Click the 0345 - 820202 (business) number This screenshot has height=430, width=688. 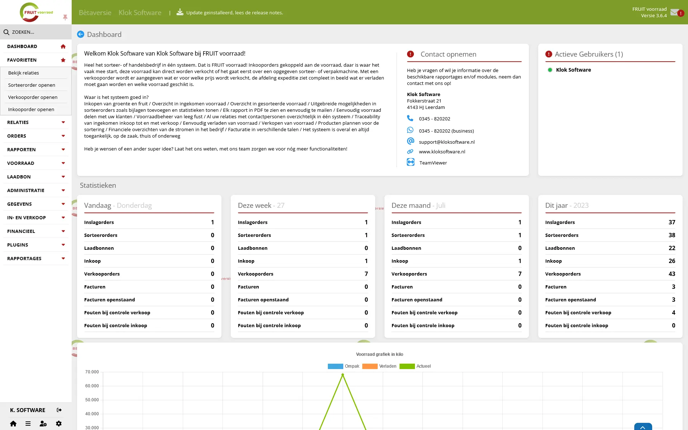point(446,131)
